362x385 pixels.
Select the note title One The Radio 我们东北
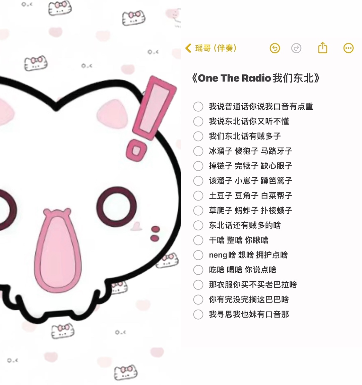[255, 78]
